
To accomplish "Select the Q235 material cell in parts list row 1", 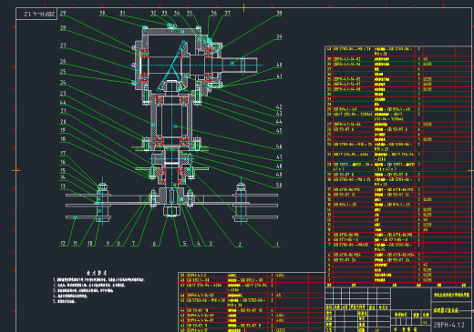I will tap(428, 280).
